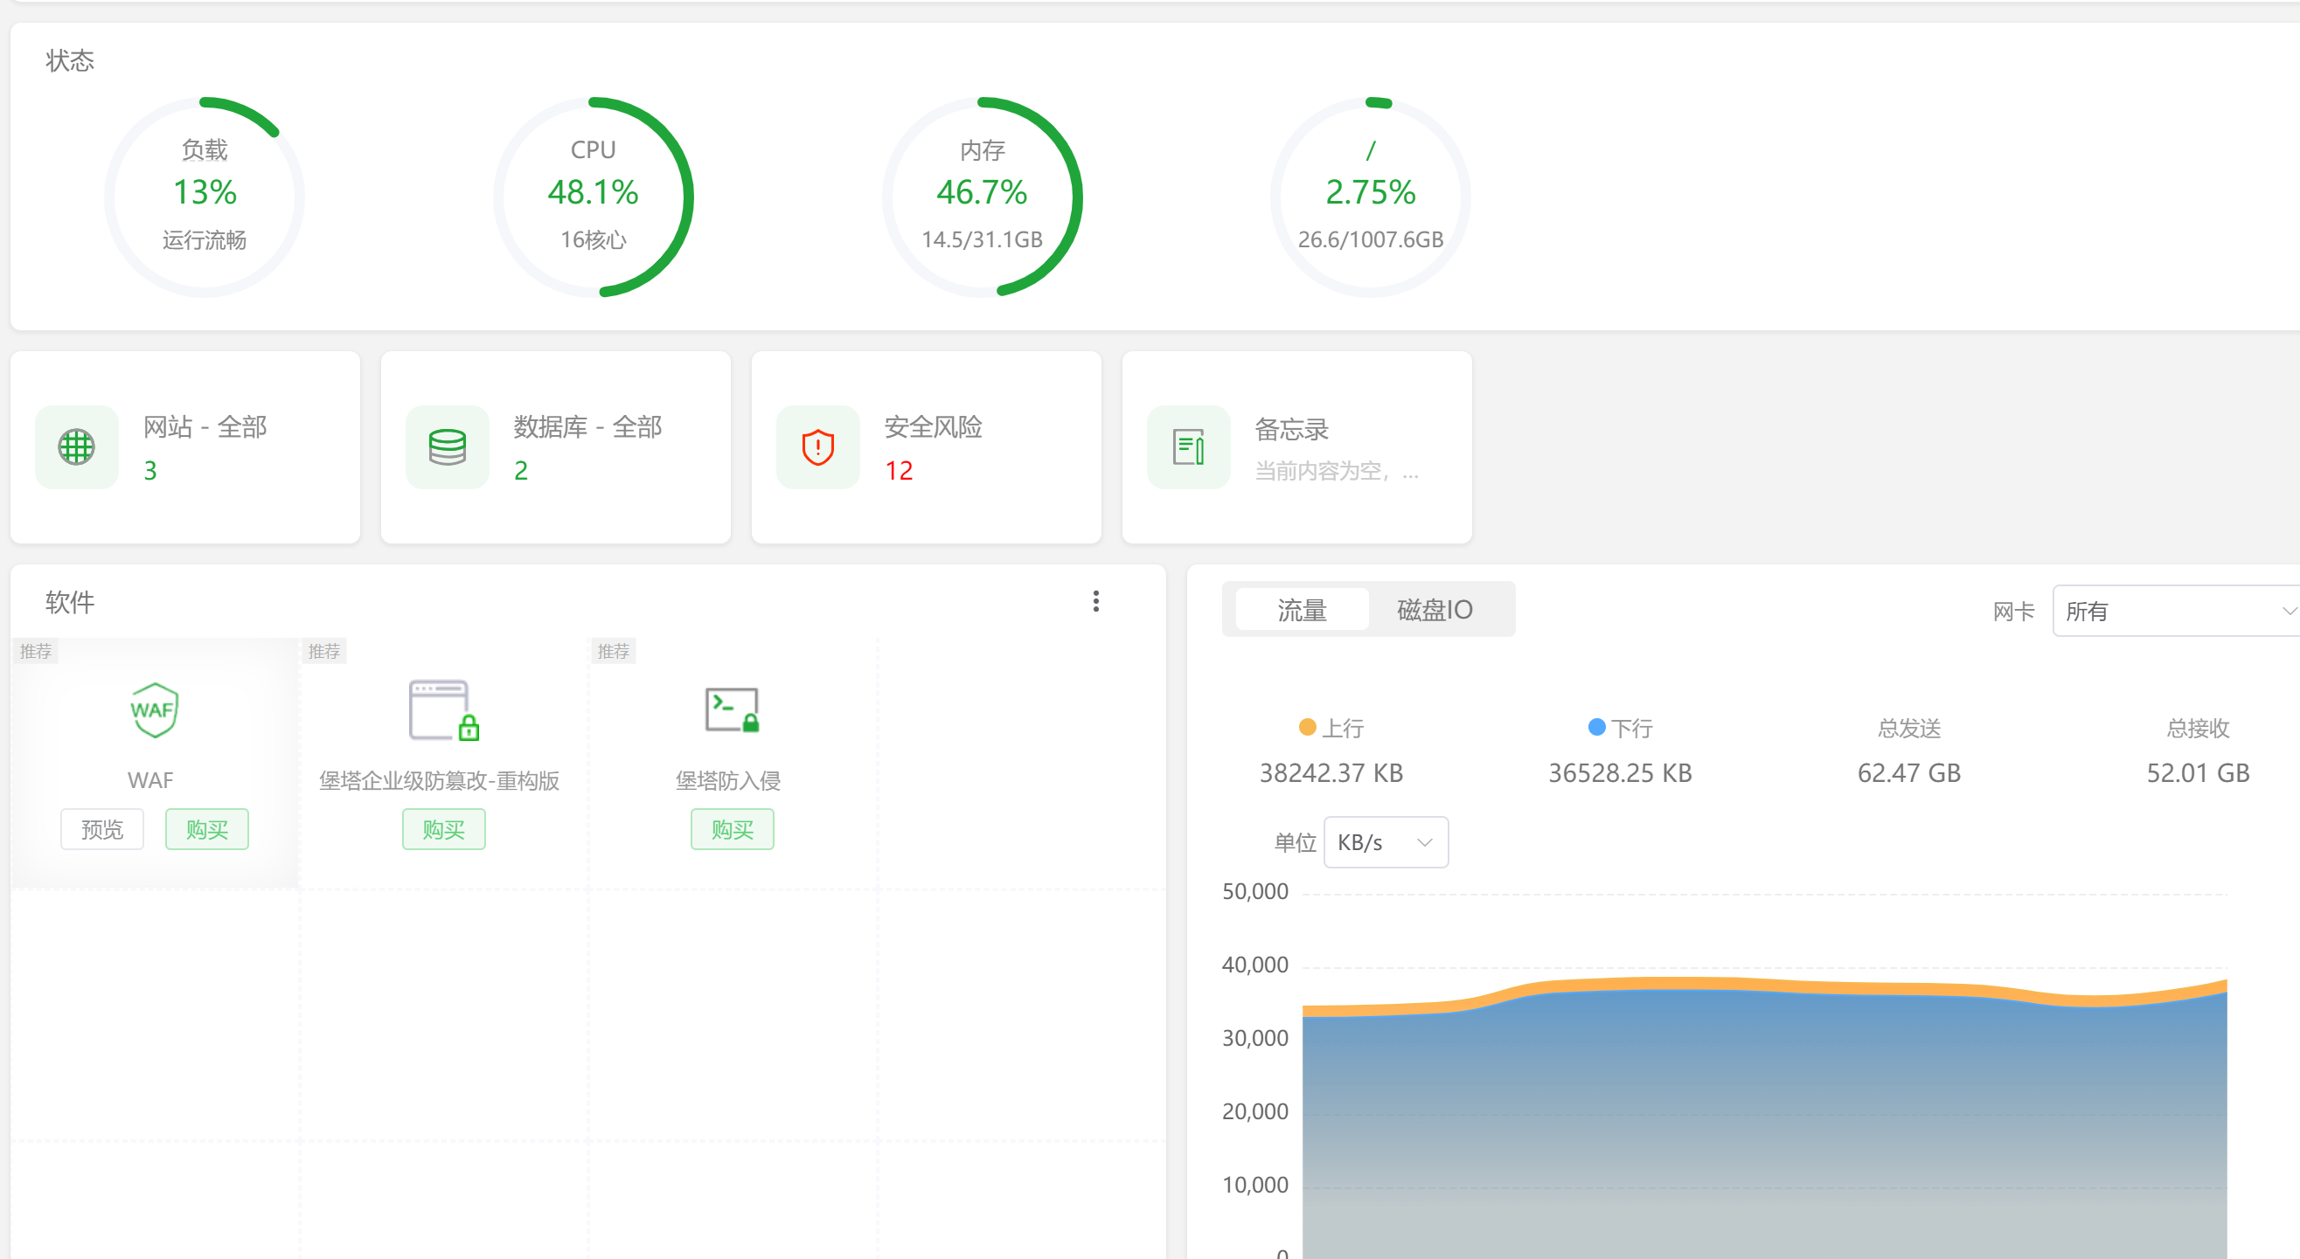The width and height of the screenshot is (2300, 1259).
Task: Click the globe icon for websites
Action: tap(77, 447)
